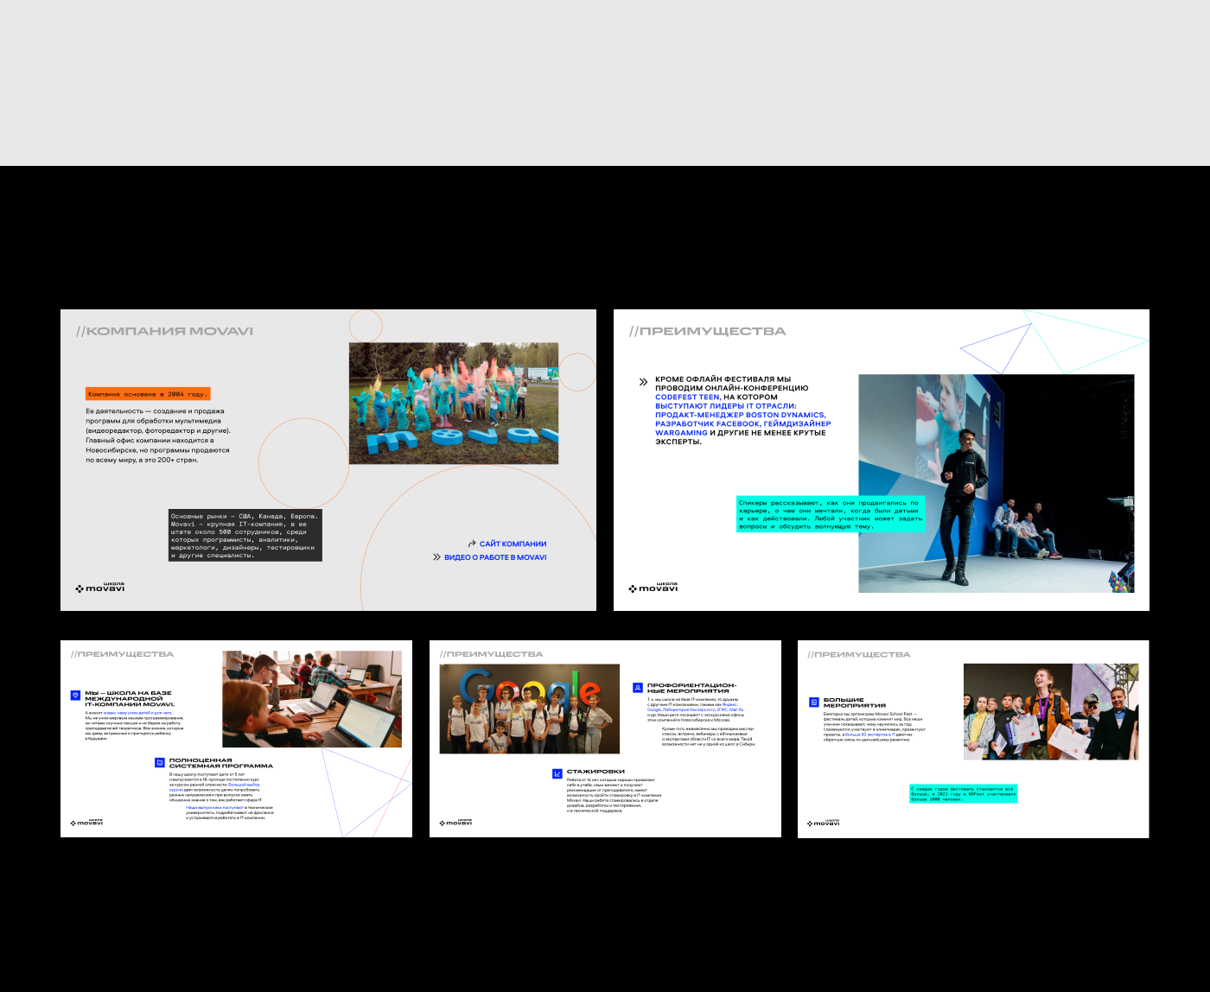This screenshot has height=992, width=1210.
Task: Select the photo of blue Movavi letters
Action: (x=454, y=403)
